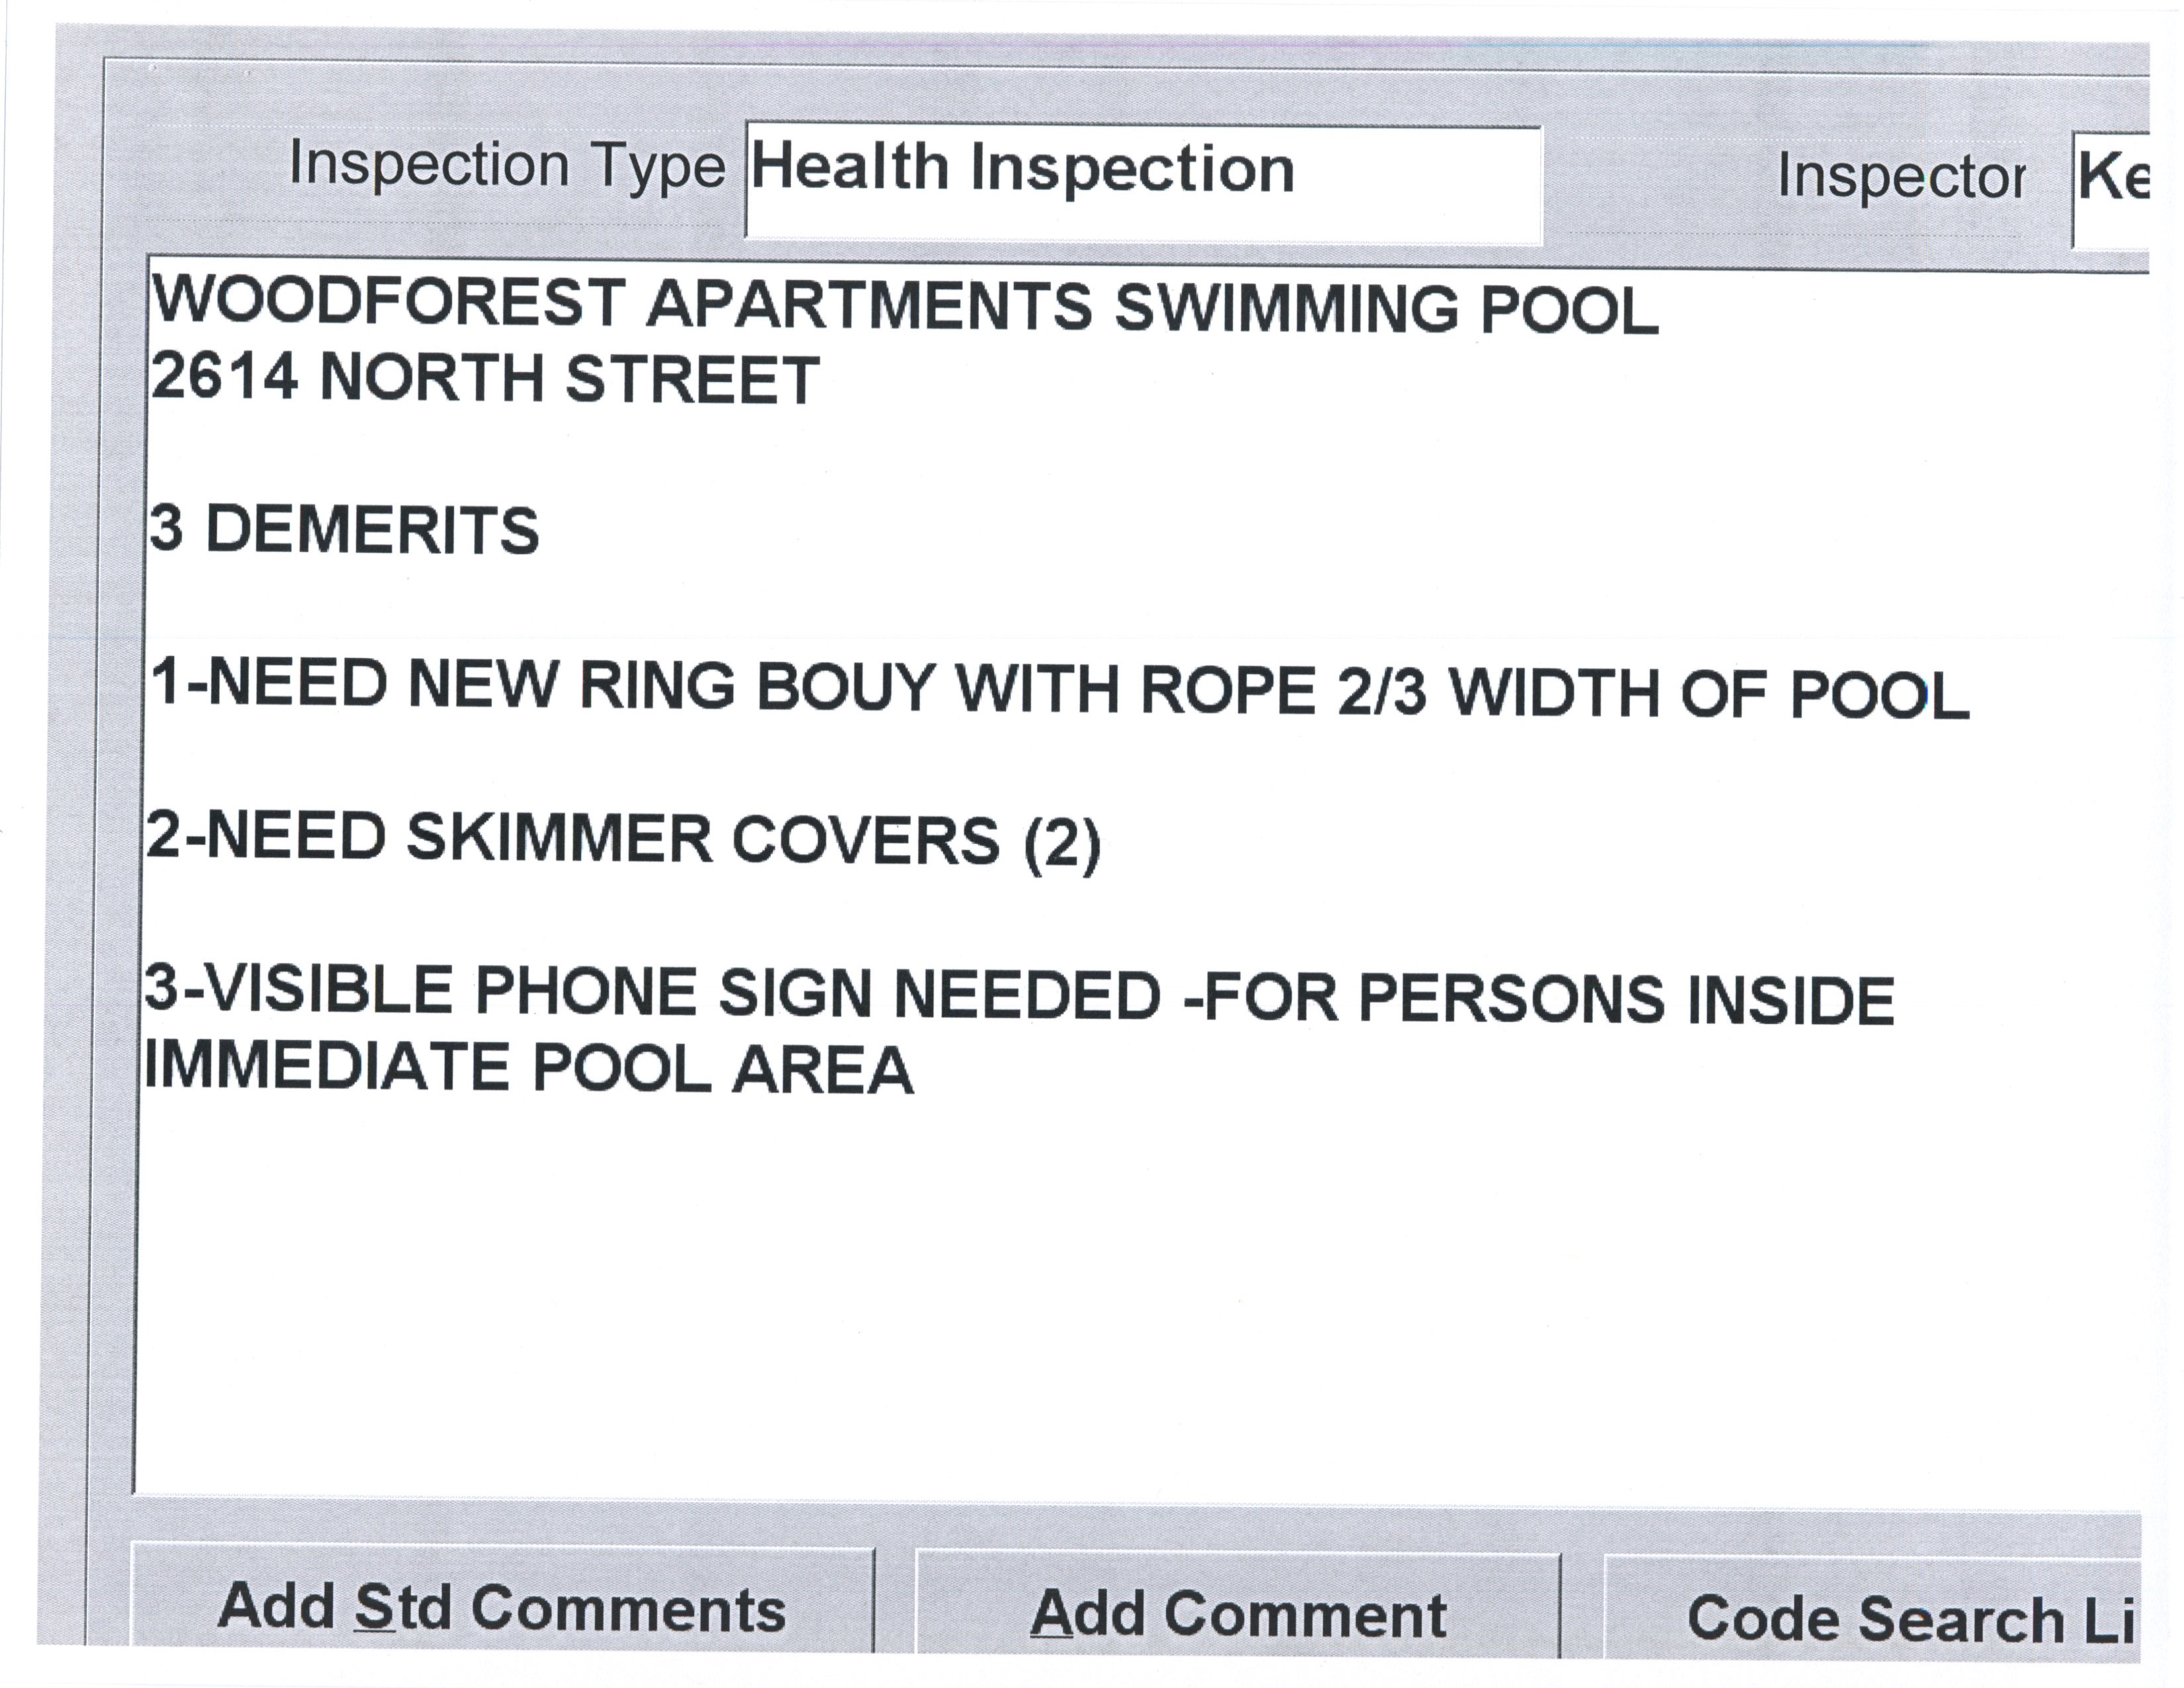Click the ring buoy comment line
The image size is (2184, 1688).
tap(1058, 690)
